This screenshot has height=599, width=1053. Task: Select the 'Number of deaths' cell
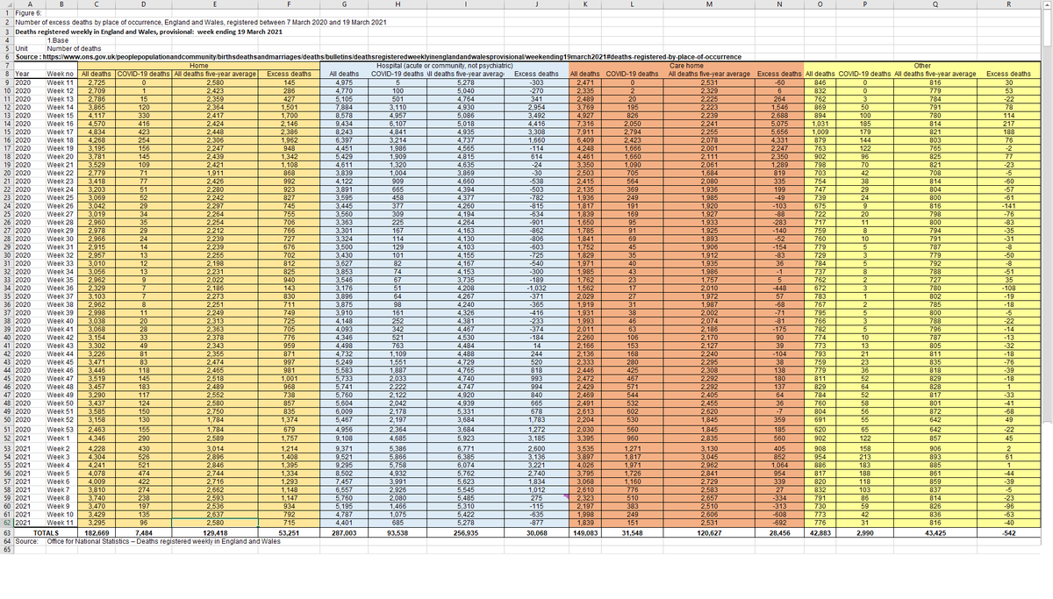72,49
